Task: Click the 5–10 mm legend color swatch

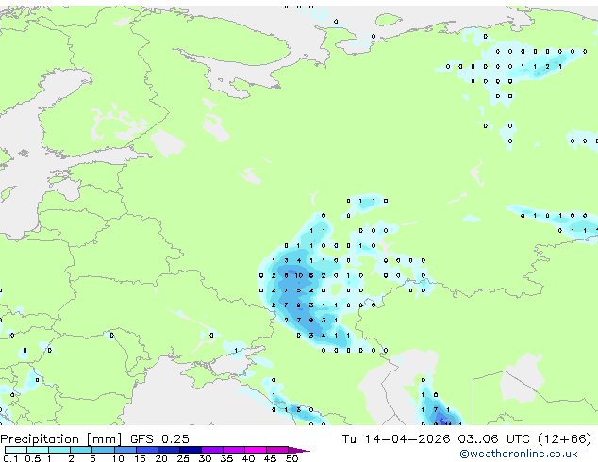Action: 103,450
